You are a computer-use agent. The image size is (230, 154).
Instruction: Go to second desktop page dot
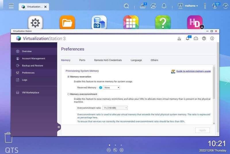point(115,145)
